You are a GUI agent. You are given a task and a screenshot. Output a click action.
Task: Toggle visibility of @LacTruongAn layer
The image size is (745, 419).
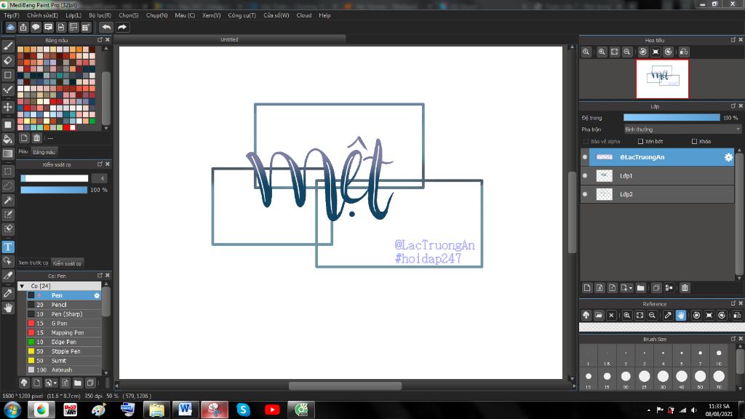tap(585, 157)
